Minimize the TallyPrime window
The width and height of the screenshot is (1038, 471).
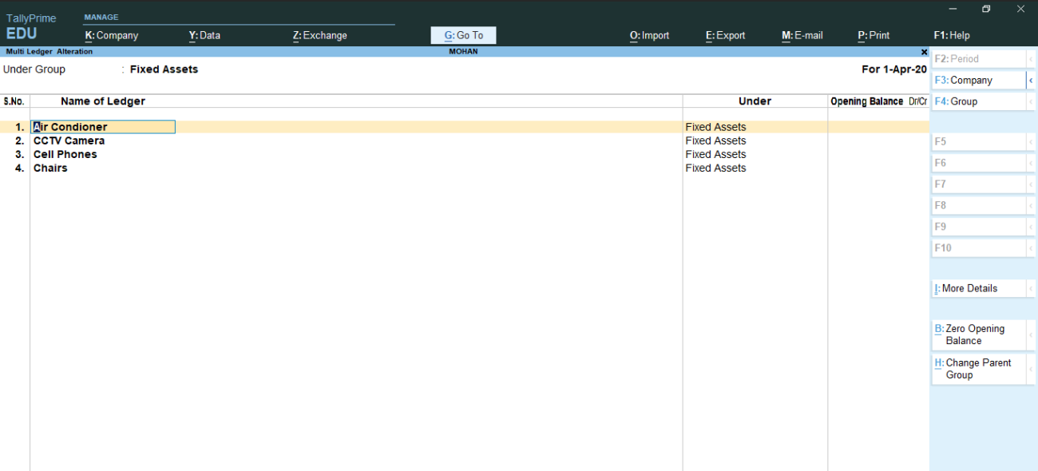point(953,9)
